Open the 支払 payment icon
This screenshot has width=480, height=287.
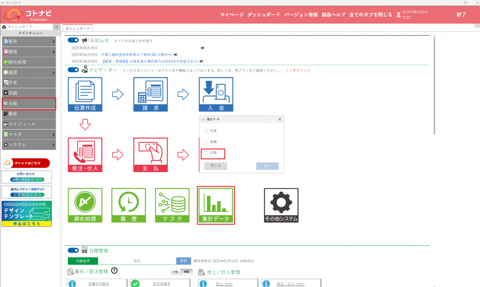point(150,155)
